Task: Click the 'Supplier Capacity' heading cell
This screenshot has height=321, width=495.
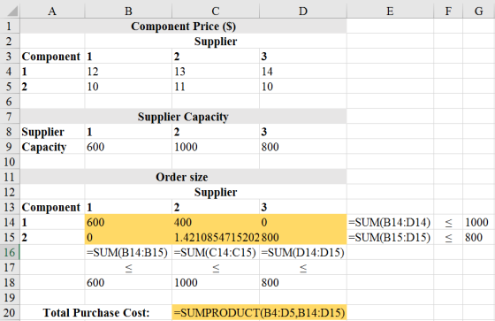Action: coord(184,117)
